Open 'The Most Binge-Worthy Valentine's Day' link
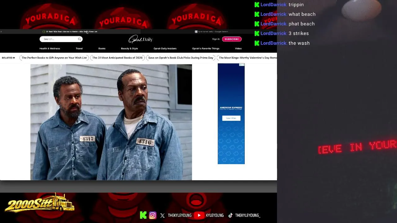 click(x=248, y=58)
